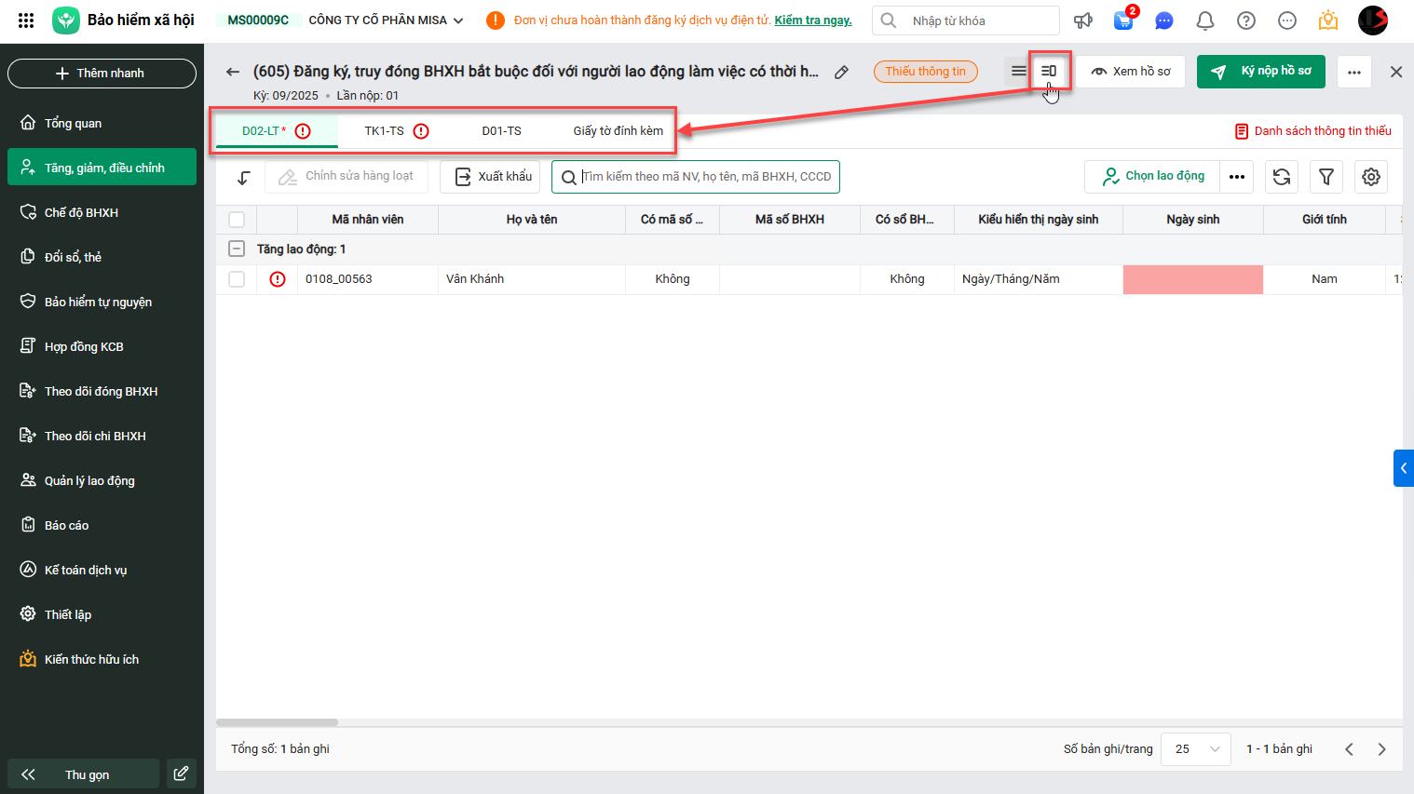Image resolution: width=1414 pixels, height=794 pixels.
Task: Expand the blue side panel arrow
Action: click(1404, 468)
